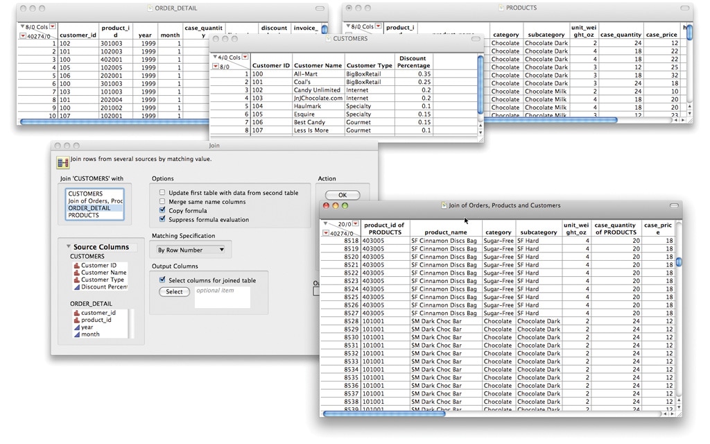The height and width of the screenshot is (444, 710).
Task: Click horizontal scrollbar in Join of Orders window
Action: click(384, 413)
